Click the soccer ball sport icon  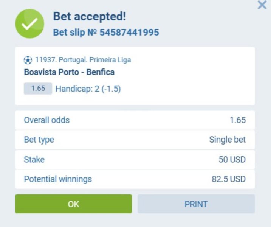(x=28, y=60)
